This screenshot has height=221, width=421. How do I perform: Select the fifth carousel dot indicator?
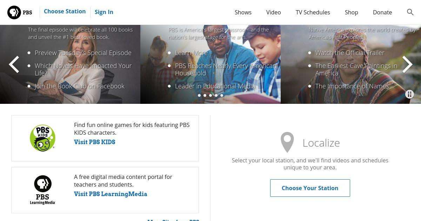coord(222,95)
